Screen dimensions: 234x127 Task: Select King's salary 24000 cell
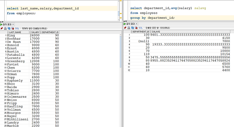pos(34,35)
